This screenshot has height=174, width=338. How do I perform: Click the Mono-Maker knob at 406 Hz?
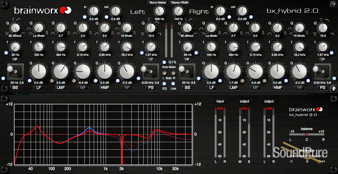(x=159, y=11)
